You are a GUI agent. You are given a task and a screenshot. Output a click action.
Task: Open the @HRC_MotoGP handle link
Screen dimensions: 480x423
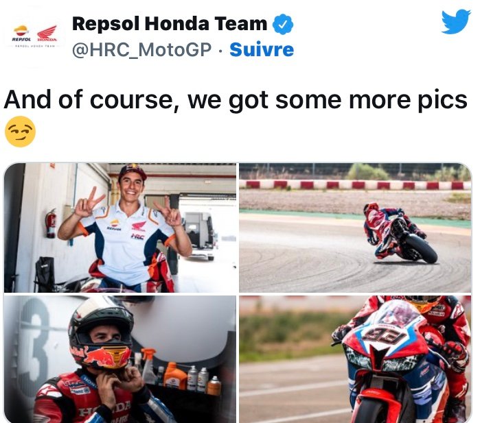(141, 49)
